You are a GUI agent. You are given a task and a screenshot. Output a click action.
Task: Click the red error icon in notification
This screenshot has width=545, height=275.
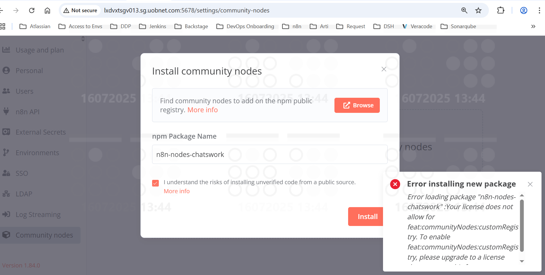point(395,184)
